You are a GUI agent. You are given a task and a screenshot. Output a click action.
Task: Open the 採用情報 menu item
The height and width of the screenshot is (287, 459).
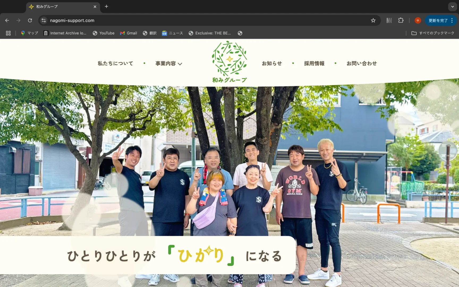(314, 64)
